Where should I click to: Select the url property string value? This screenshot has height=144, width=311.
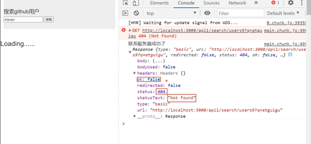pos(216,110)
